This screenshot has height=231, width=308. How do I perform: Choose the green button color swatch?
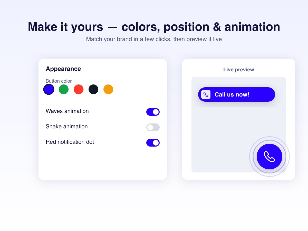pos(64,89)
